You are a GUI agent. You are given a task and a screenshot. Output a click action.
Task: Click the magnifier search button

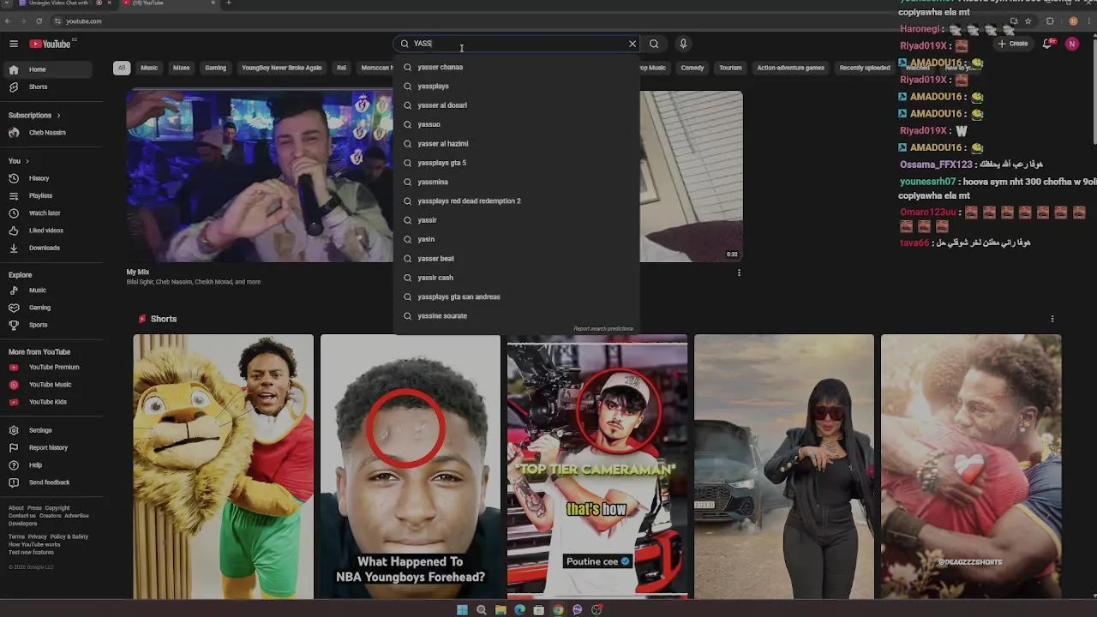click(654, 44)
